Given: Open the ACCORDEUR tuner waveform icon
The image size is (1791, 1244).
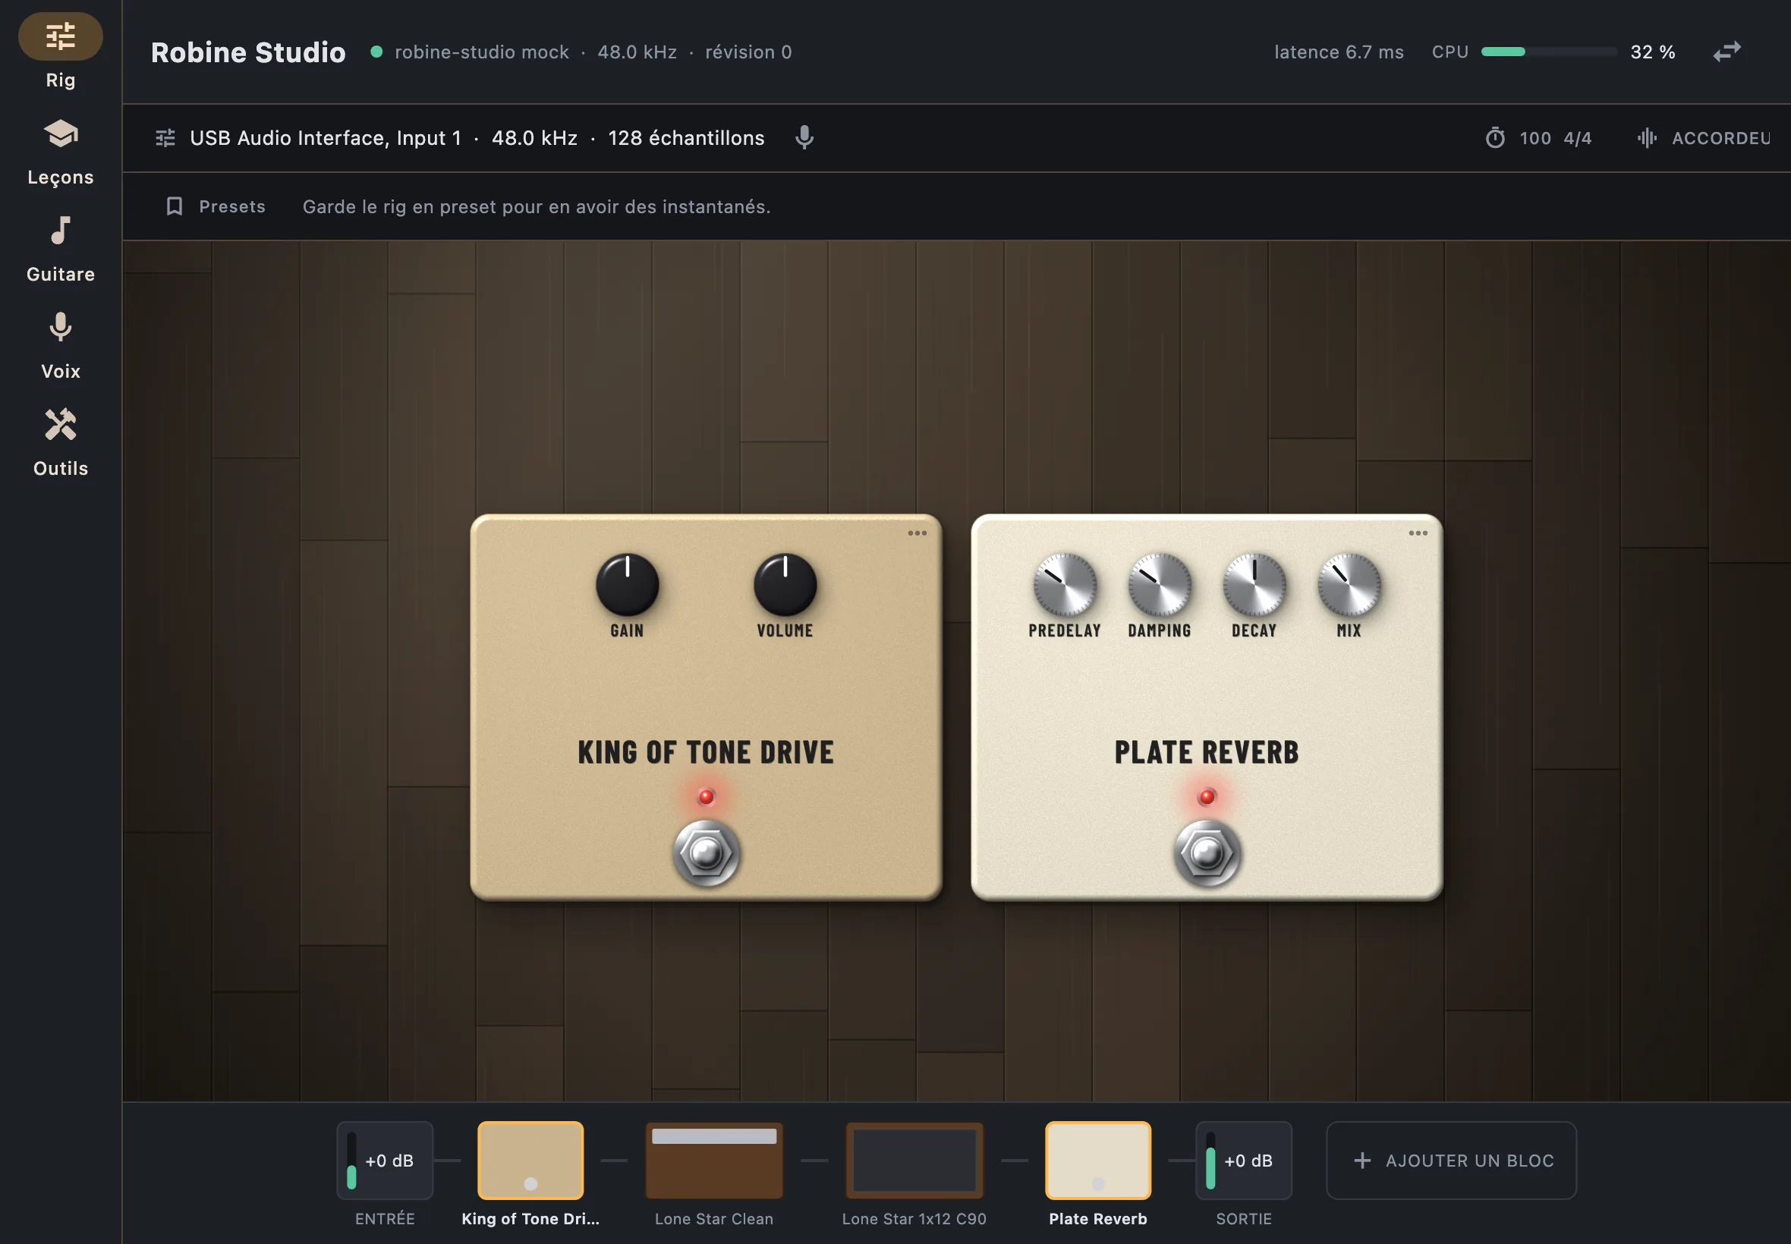Looking at the screenshot, I should pyautogui.click(x=1646, y=138).
